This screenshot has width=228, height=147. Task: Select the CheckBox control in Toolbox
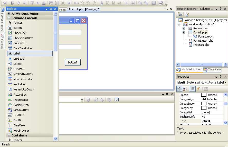(19, 33)
